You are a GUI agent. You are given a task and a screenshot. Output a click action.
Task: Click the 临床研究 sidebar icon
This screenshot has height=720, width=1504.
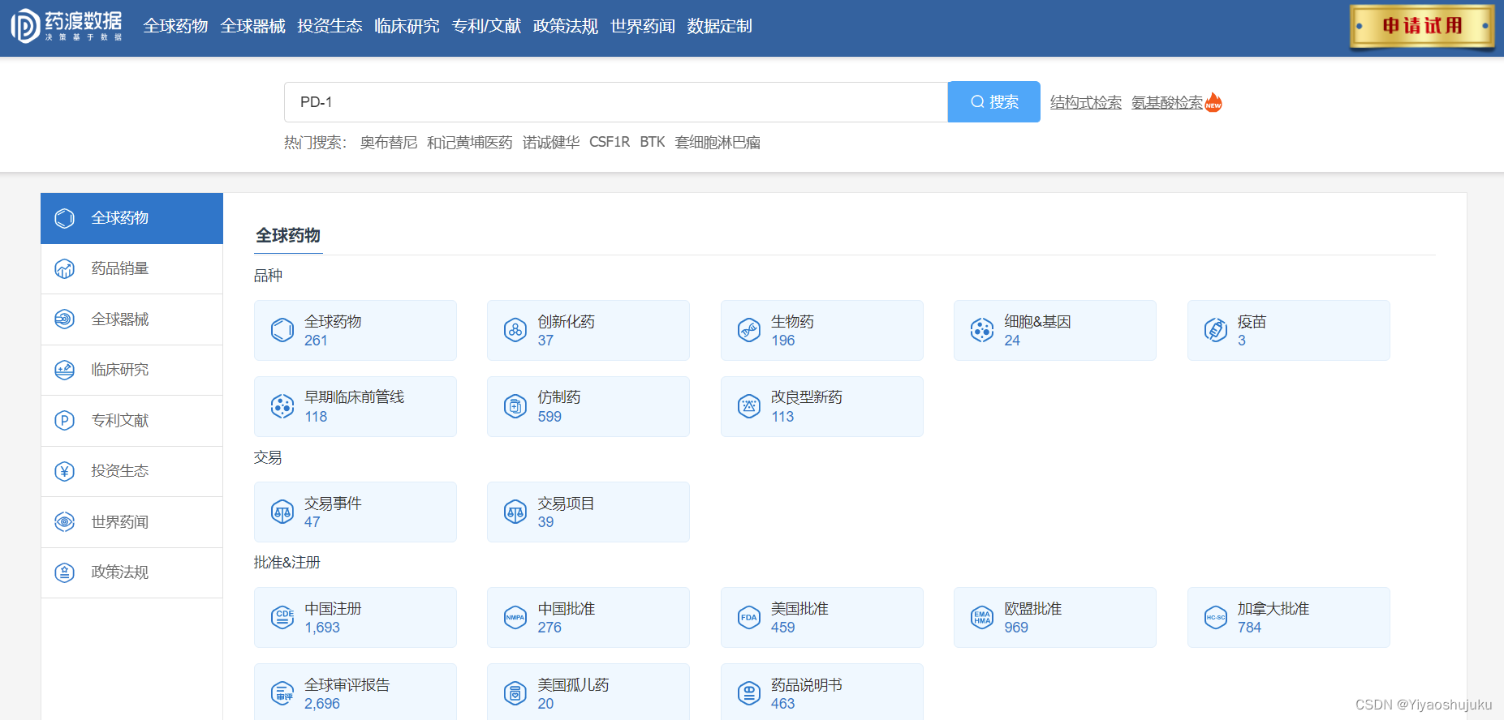[x=65, y=370]
